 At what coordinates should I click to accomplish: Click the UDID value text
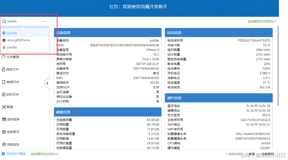(x=124, y=45)
